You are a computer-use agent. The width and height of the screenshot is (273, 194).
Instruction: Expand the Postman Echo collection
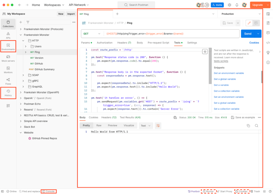[x=21, y=104]
